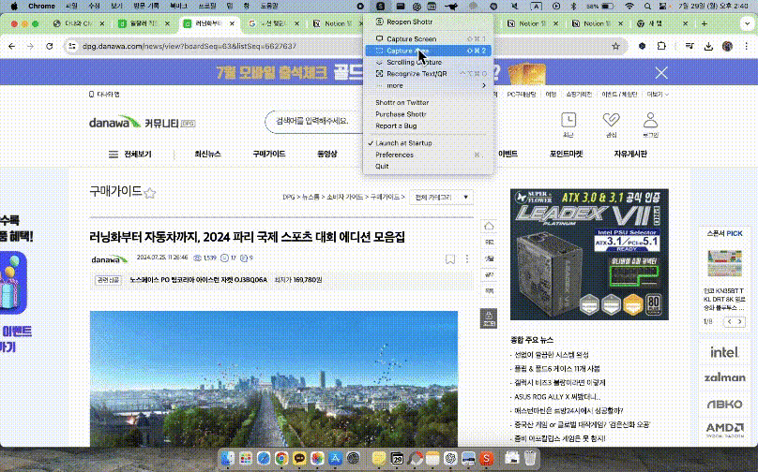This screenshot has height=472, width=758.
Task: Open Preferences from the Shottr menu
Action: (x=394, y=155)
